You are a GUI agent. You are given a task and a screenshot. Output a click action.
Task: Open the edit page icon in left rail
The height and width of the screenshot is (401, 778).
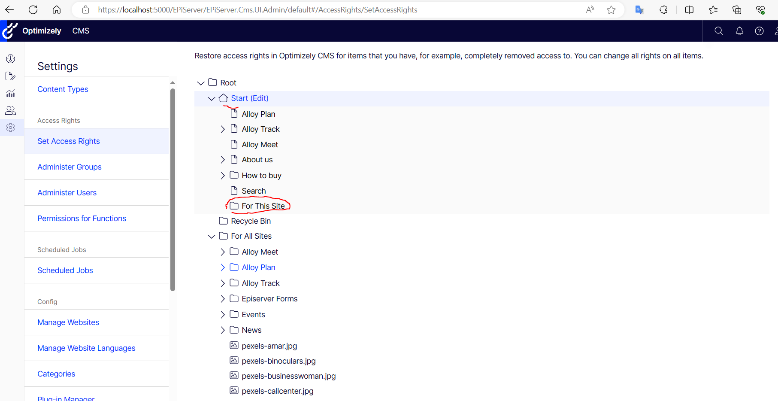pyautogui.click(x=11, y=76)
